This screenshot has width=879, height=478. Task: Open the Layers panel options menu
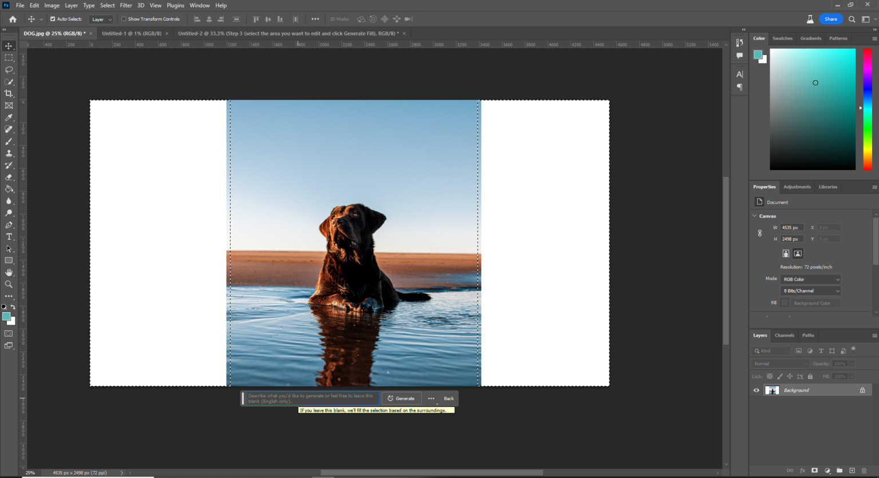tap(874, 335)
